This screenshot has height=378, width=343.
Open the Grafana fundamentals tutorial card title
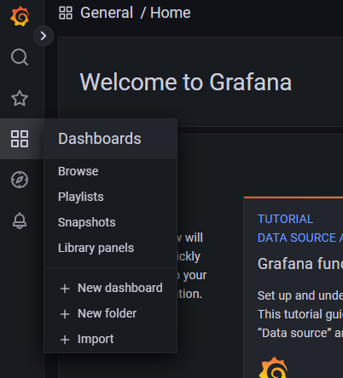(300, 264)
